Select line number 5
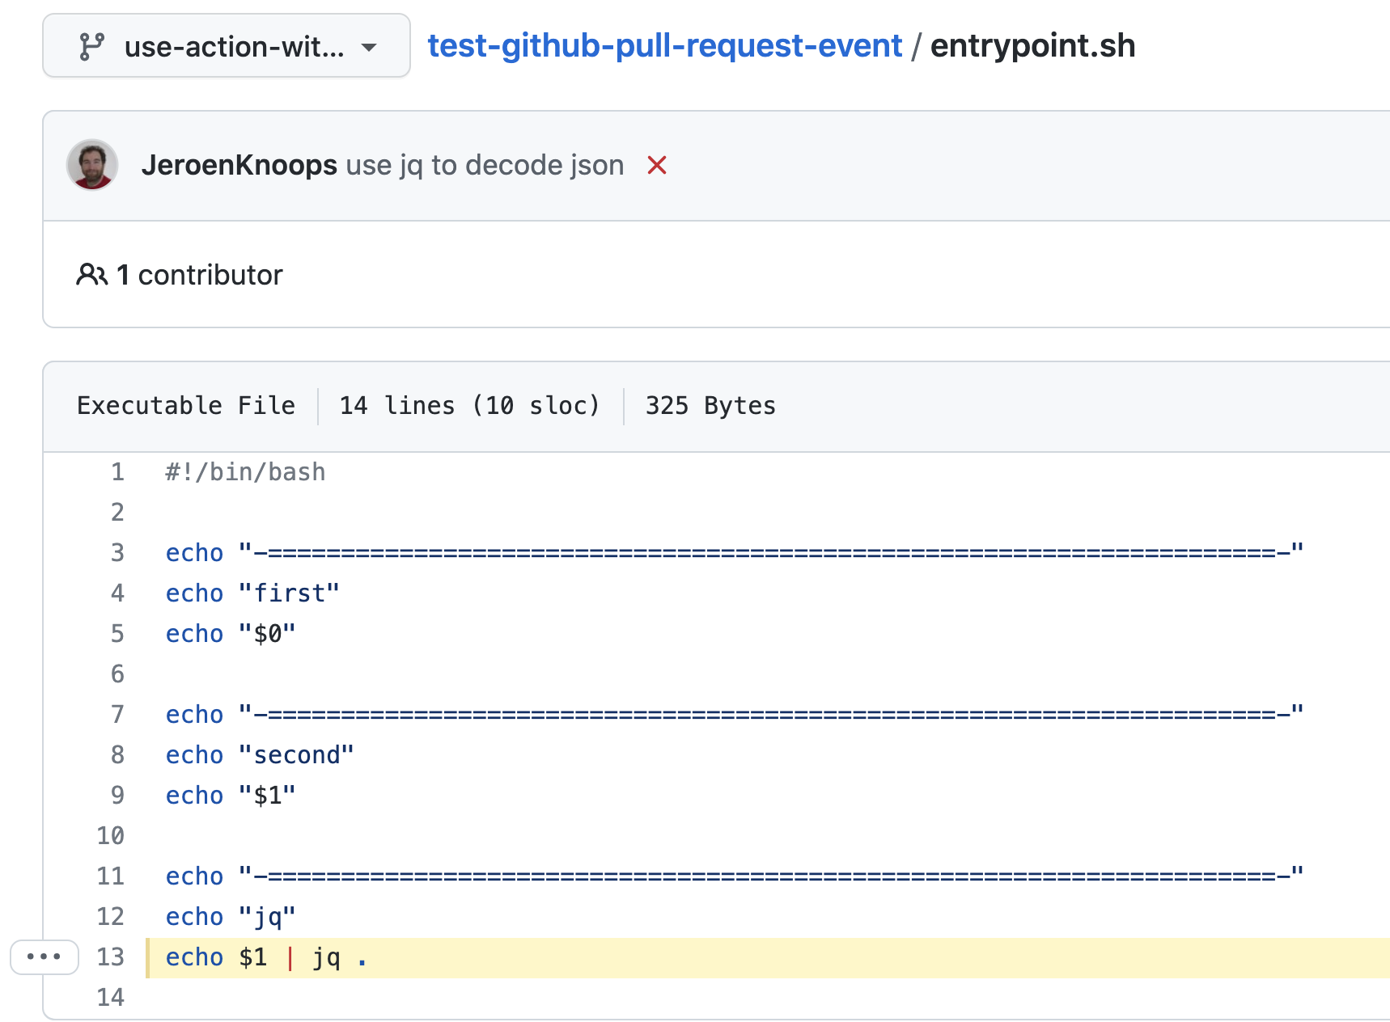 click(x=117, y=633)
